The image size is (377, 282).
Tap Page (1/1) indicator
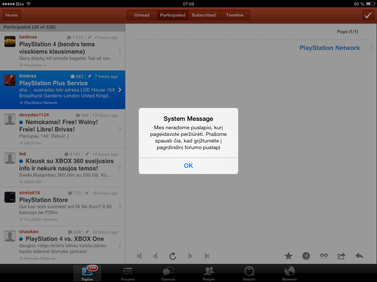(348, 32)
